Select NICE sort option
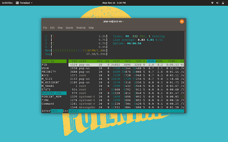This screenshot has width=228, height=142. (x=54, y=75)
